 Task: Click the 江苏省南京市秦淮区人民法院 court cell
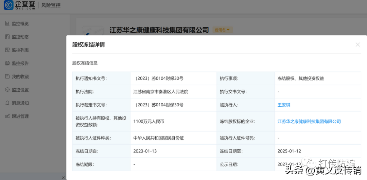[x=161, y=92]
